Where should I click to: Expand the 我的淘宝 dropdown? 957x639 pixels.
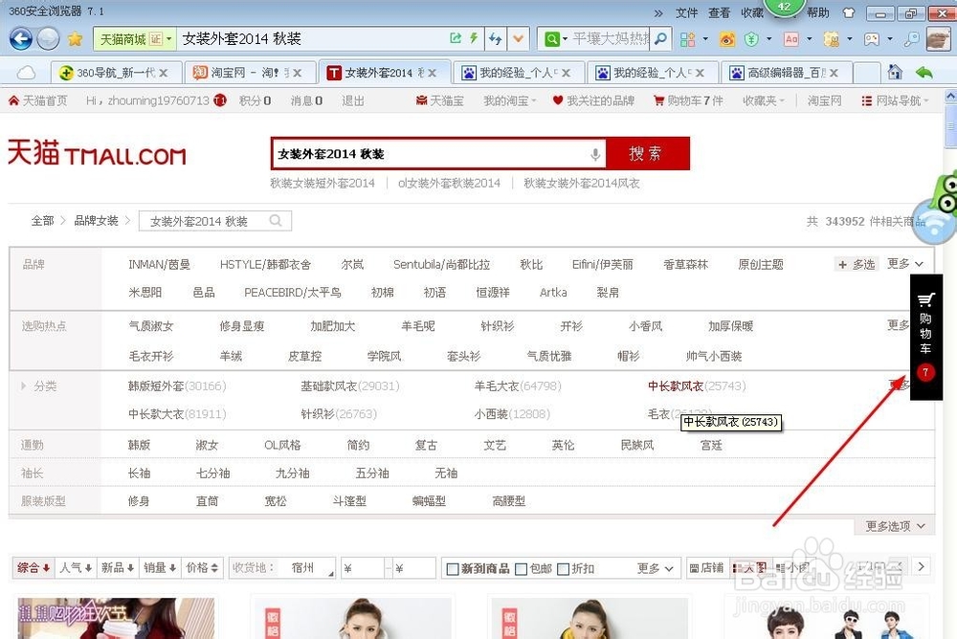[x=510, y=100]
